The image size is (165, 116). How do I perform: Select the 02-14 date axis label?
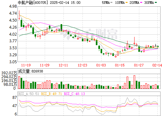(157, 65)
